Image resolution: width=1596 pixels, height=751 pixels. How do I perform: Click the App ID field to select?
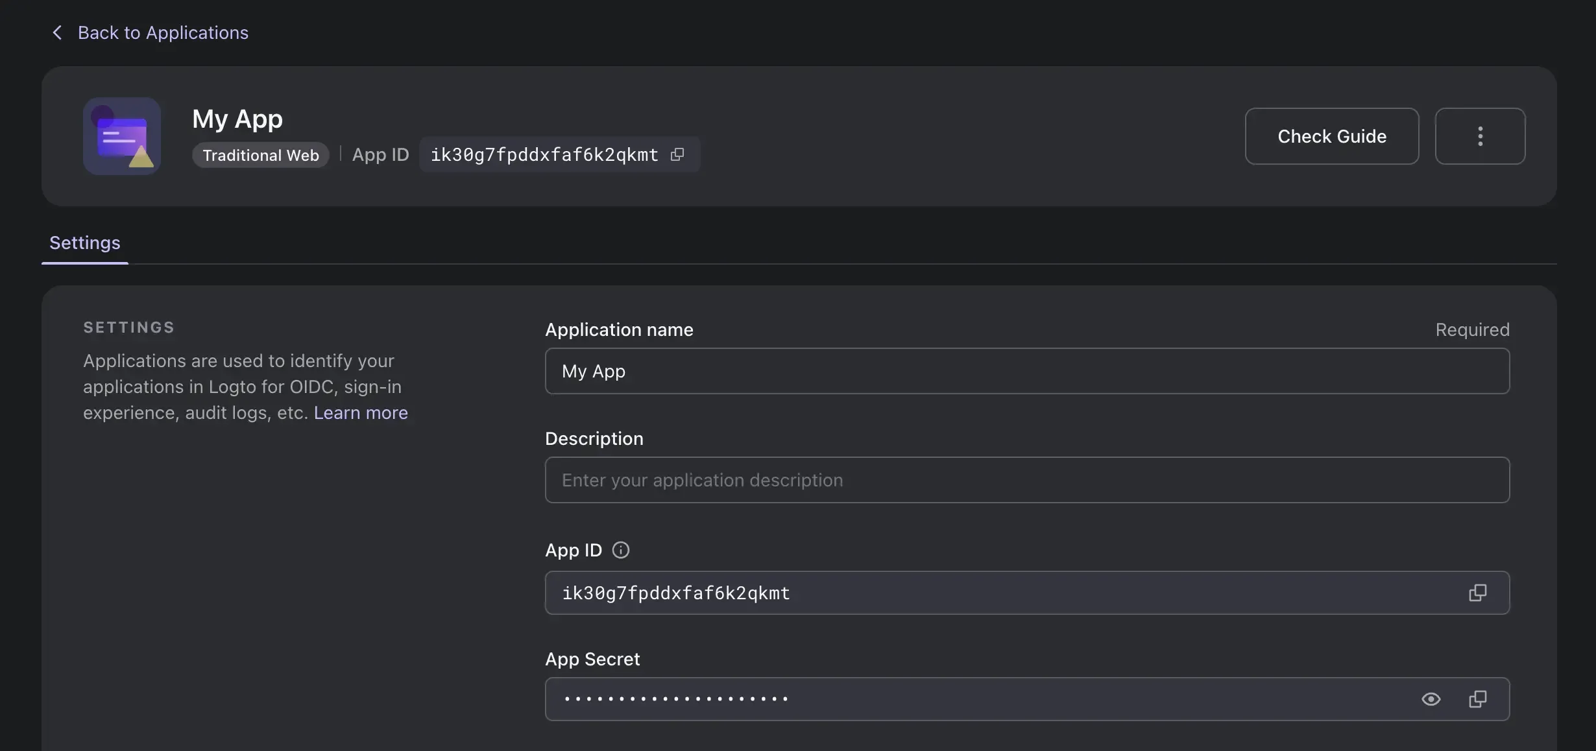tap(1027, 592)
